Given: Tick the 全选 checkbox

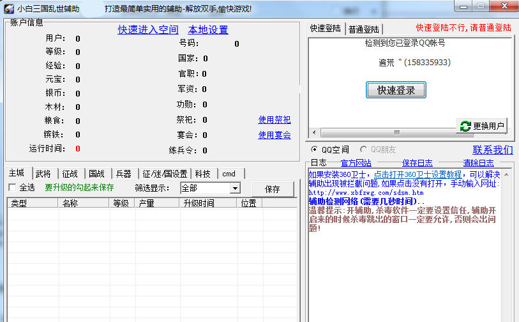Looking at the screenshot, I should pos(12,187).
